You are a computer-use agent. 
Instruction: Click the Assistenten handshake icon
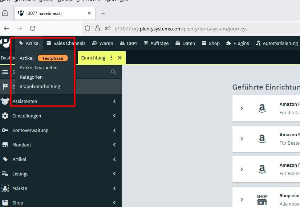coord(5,101)
